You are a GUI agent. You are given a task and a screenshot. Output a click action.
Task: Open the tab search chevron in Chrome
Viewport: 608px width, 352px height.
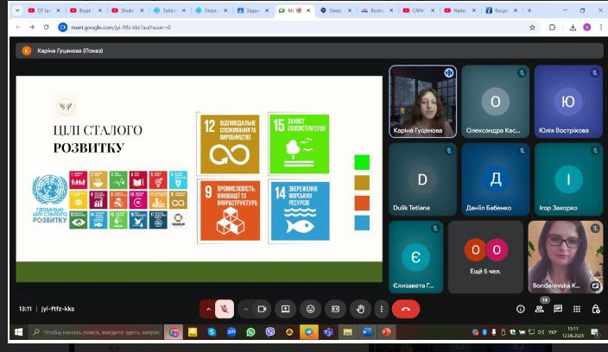(17, 10)
